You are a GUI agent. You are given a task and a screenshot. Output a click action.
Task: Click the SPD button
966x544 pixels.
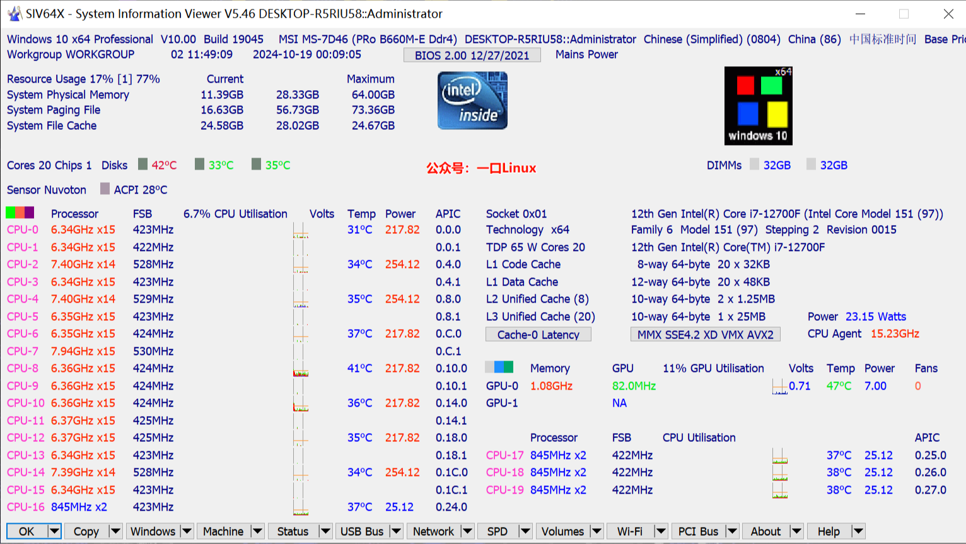coord(498,531)
